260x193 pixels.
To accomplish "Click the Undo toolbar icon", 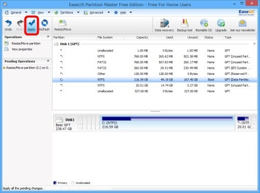I will pyautogui.click(x=8, y=25).
